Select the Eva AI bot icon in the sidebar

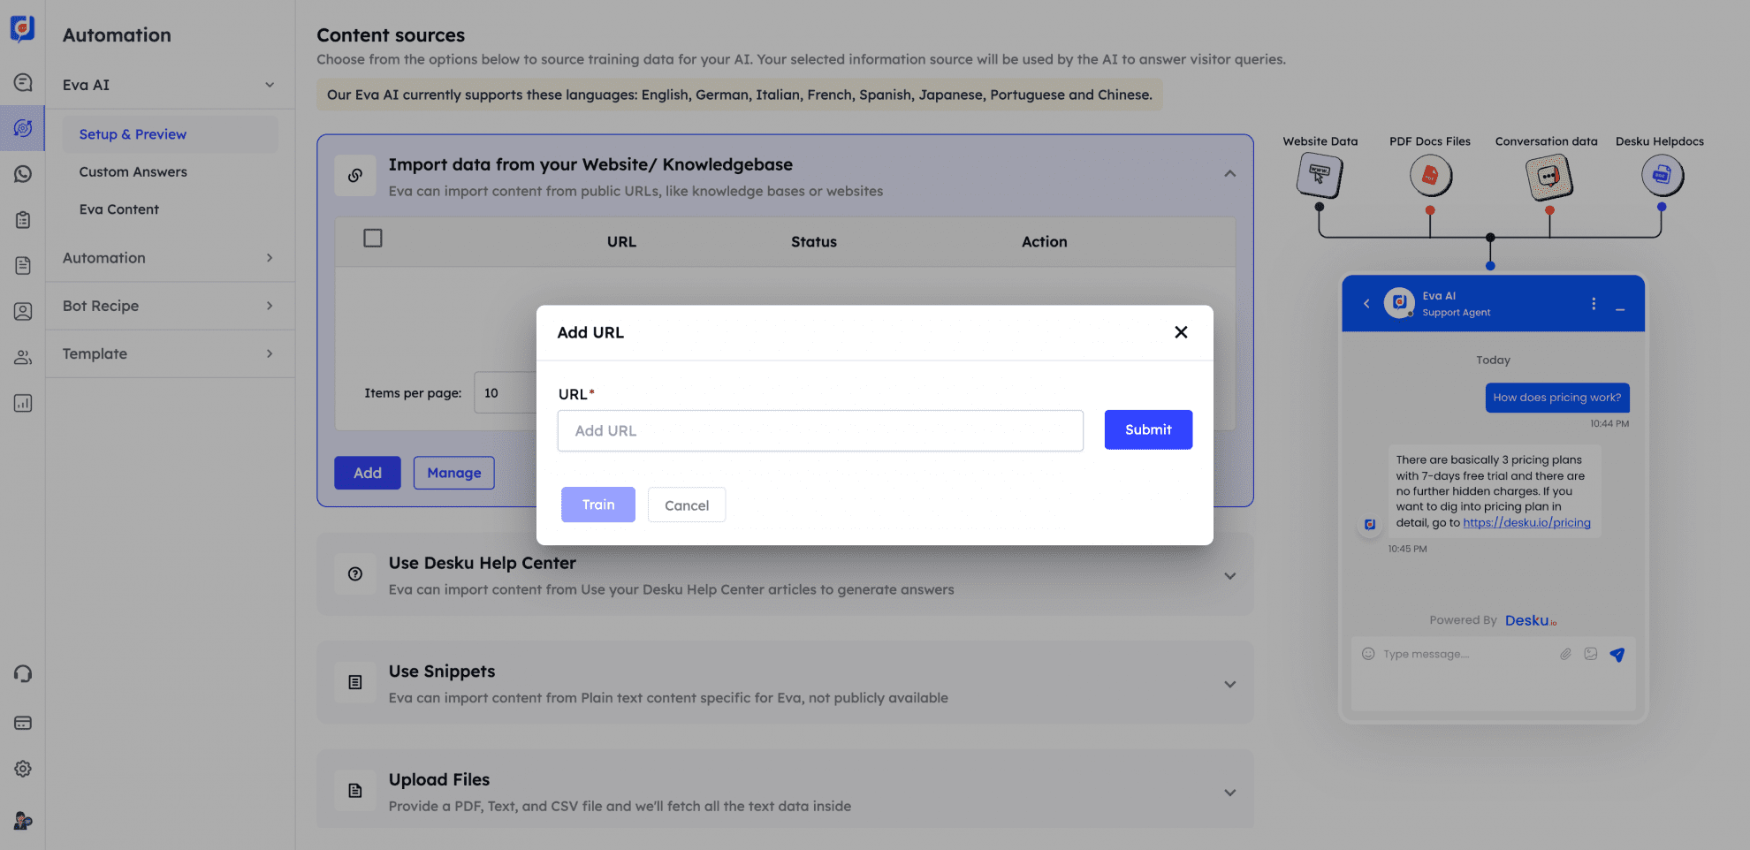[23, 128]
